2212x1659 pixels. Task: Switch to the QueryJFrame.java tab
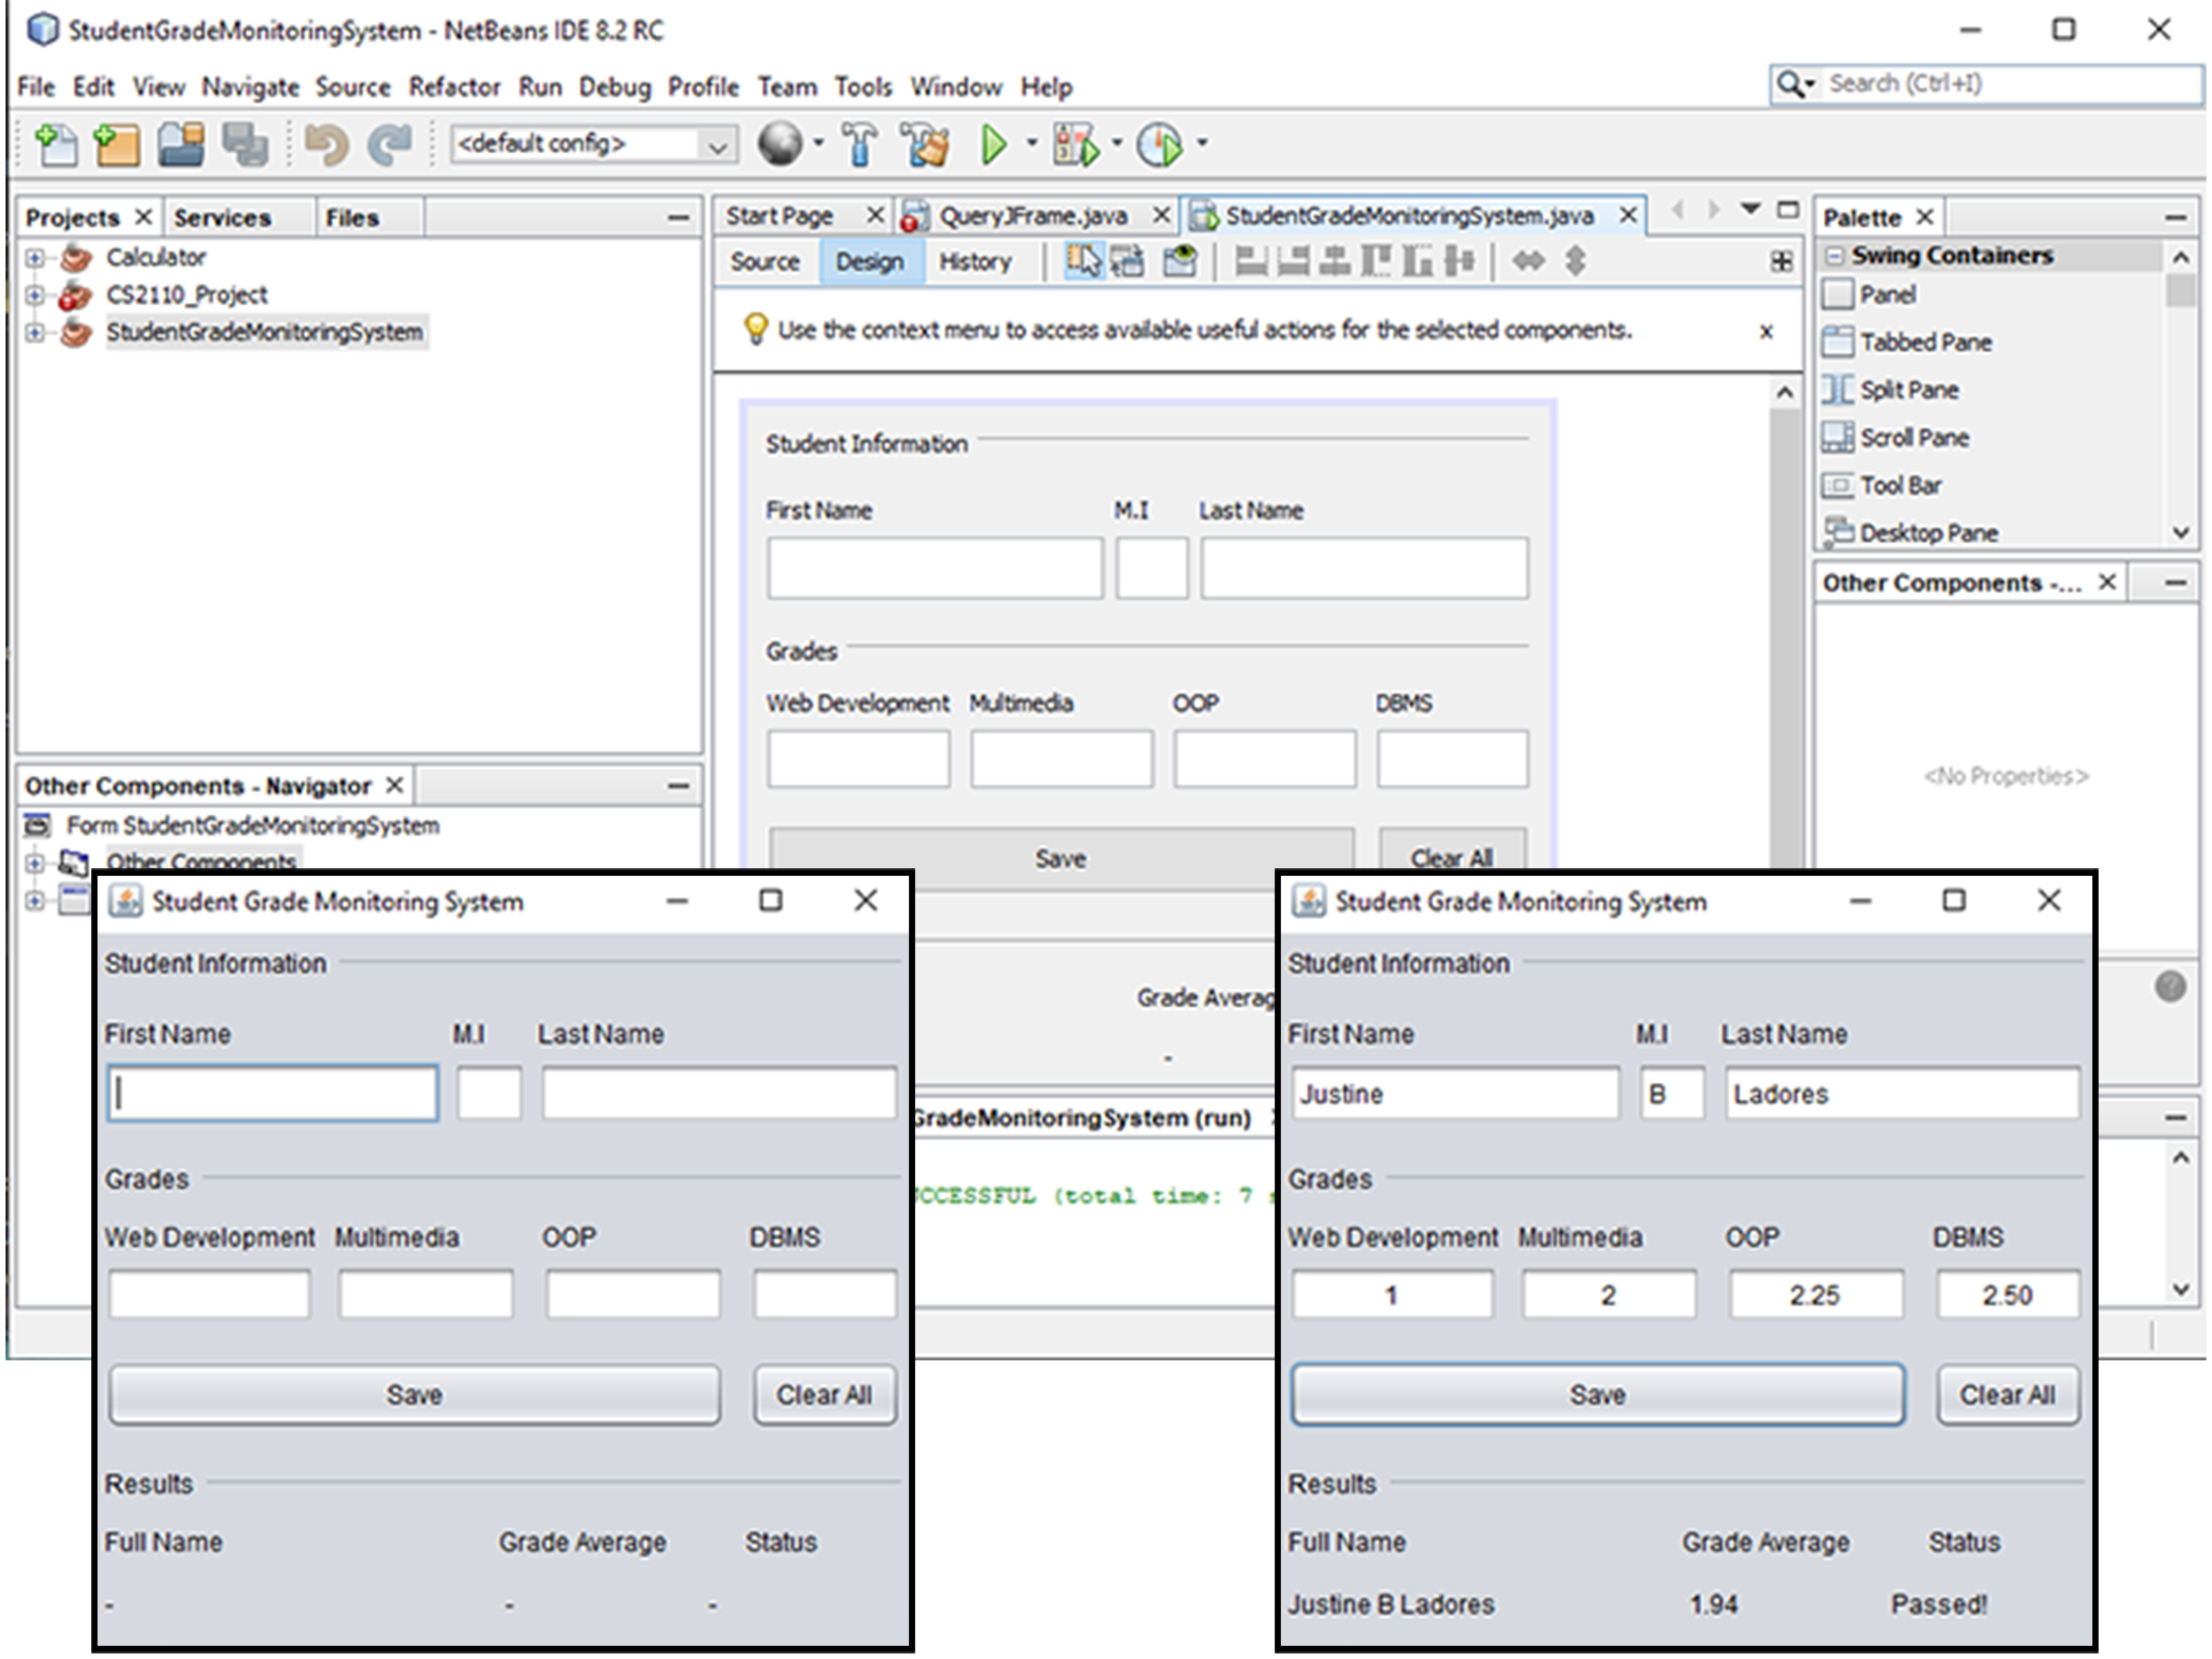pos(1031,216)
